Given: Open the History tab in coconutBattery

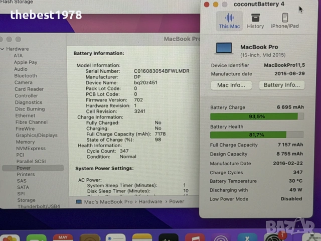Looking at the screenshot, I should tap(255, 21).
